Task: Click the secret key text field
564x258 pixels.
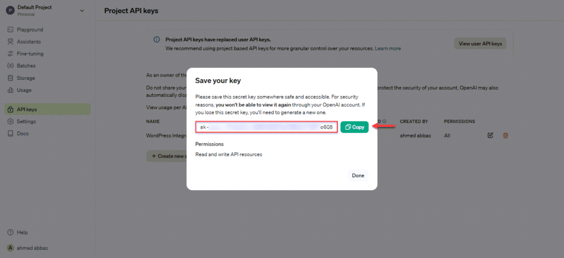Action: pos(266,127)
